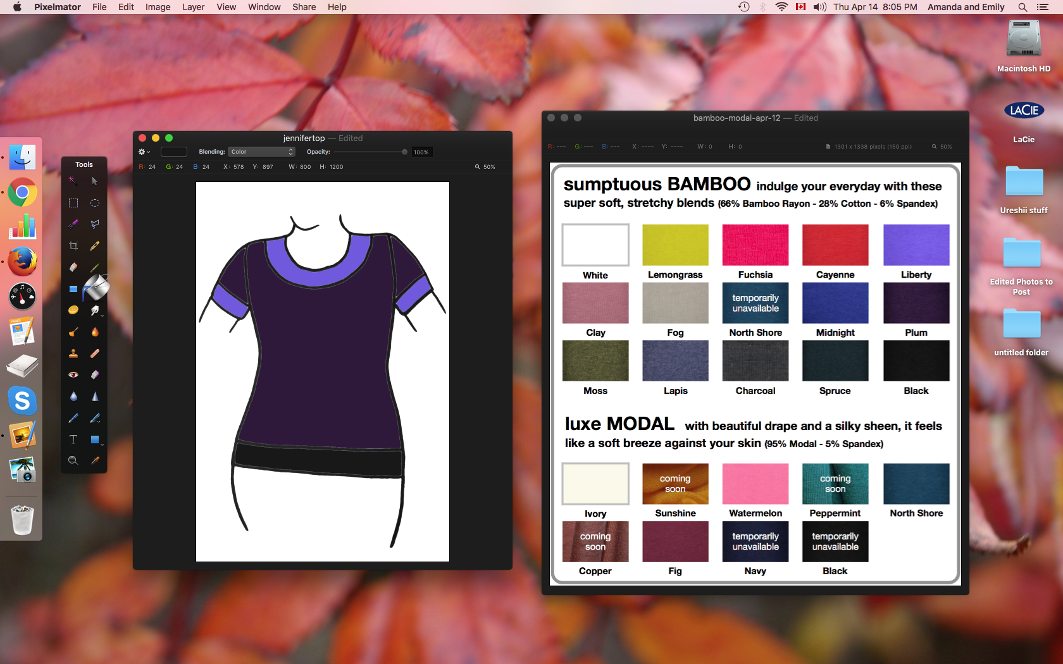1063x664 pixels.
Task: Open the Blending mode dropdown
Action: (261, 152)
